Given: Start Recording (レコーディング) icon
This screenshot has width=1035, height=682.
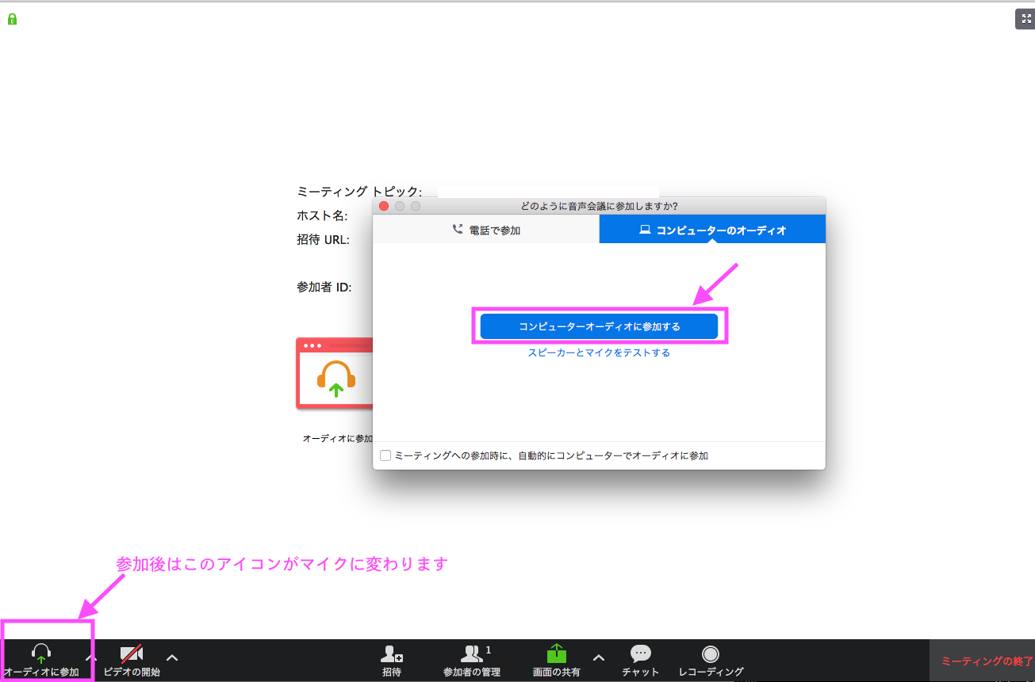Looking at the screenshot, I should [711, 654].
